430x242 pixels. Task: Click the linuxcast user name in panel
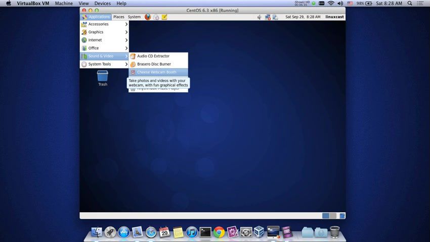point(334,17)
